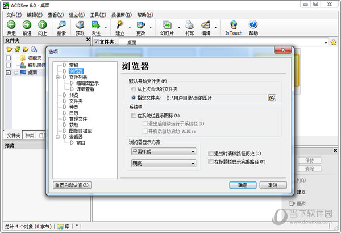Open the dropdown arrow beside 发送

(106, 27)
